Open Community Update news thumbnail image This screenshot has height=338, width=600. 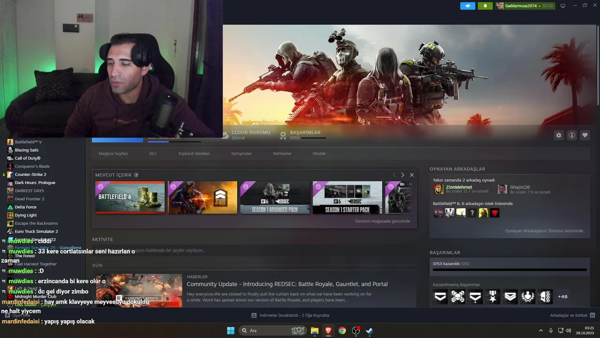139,291
